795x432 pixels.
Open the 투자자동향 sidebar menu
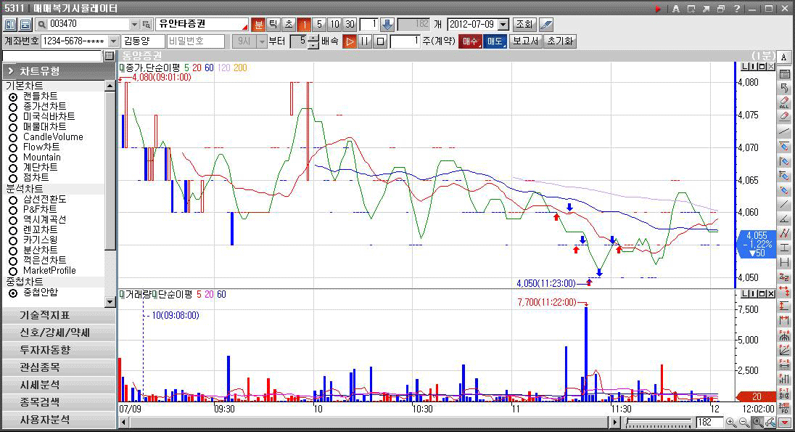click(x=59, y=350)
